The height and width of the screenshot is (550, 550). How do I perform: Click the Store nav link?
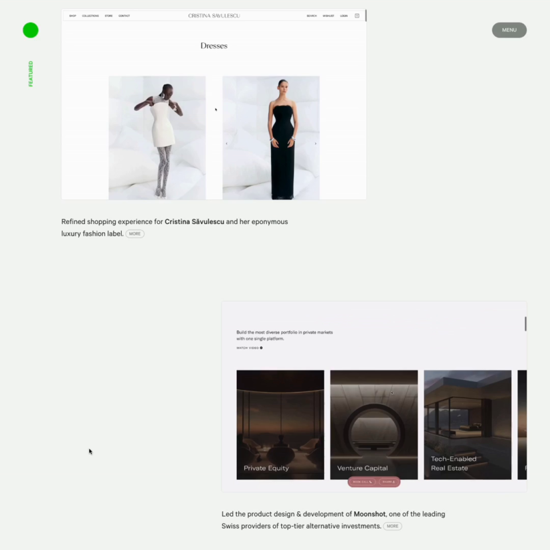(x=108, y=15)
